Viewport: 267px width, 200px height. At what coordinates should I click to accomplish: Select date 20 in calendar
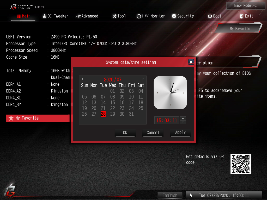[x=94, y=108]
